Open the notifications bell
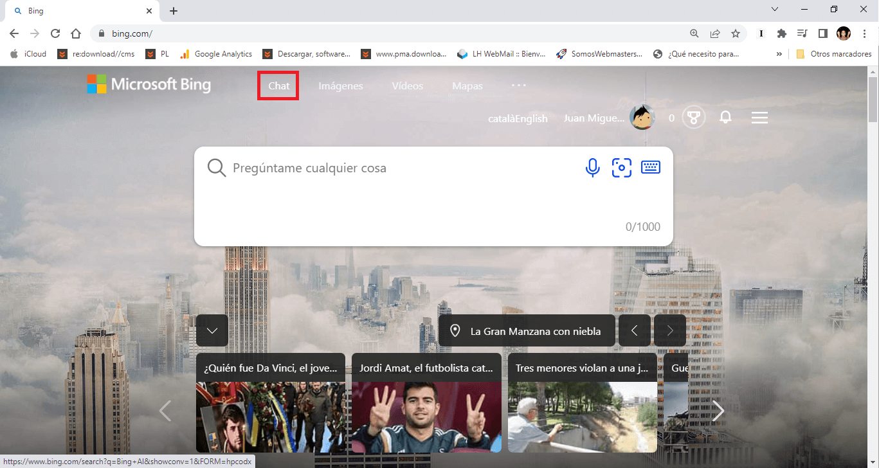This screenshot has width=879, height=468. 725,118
